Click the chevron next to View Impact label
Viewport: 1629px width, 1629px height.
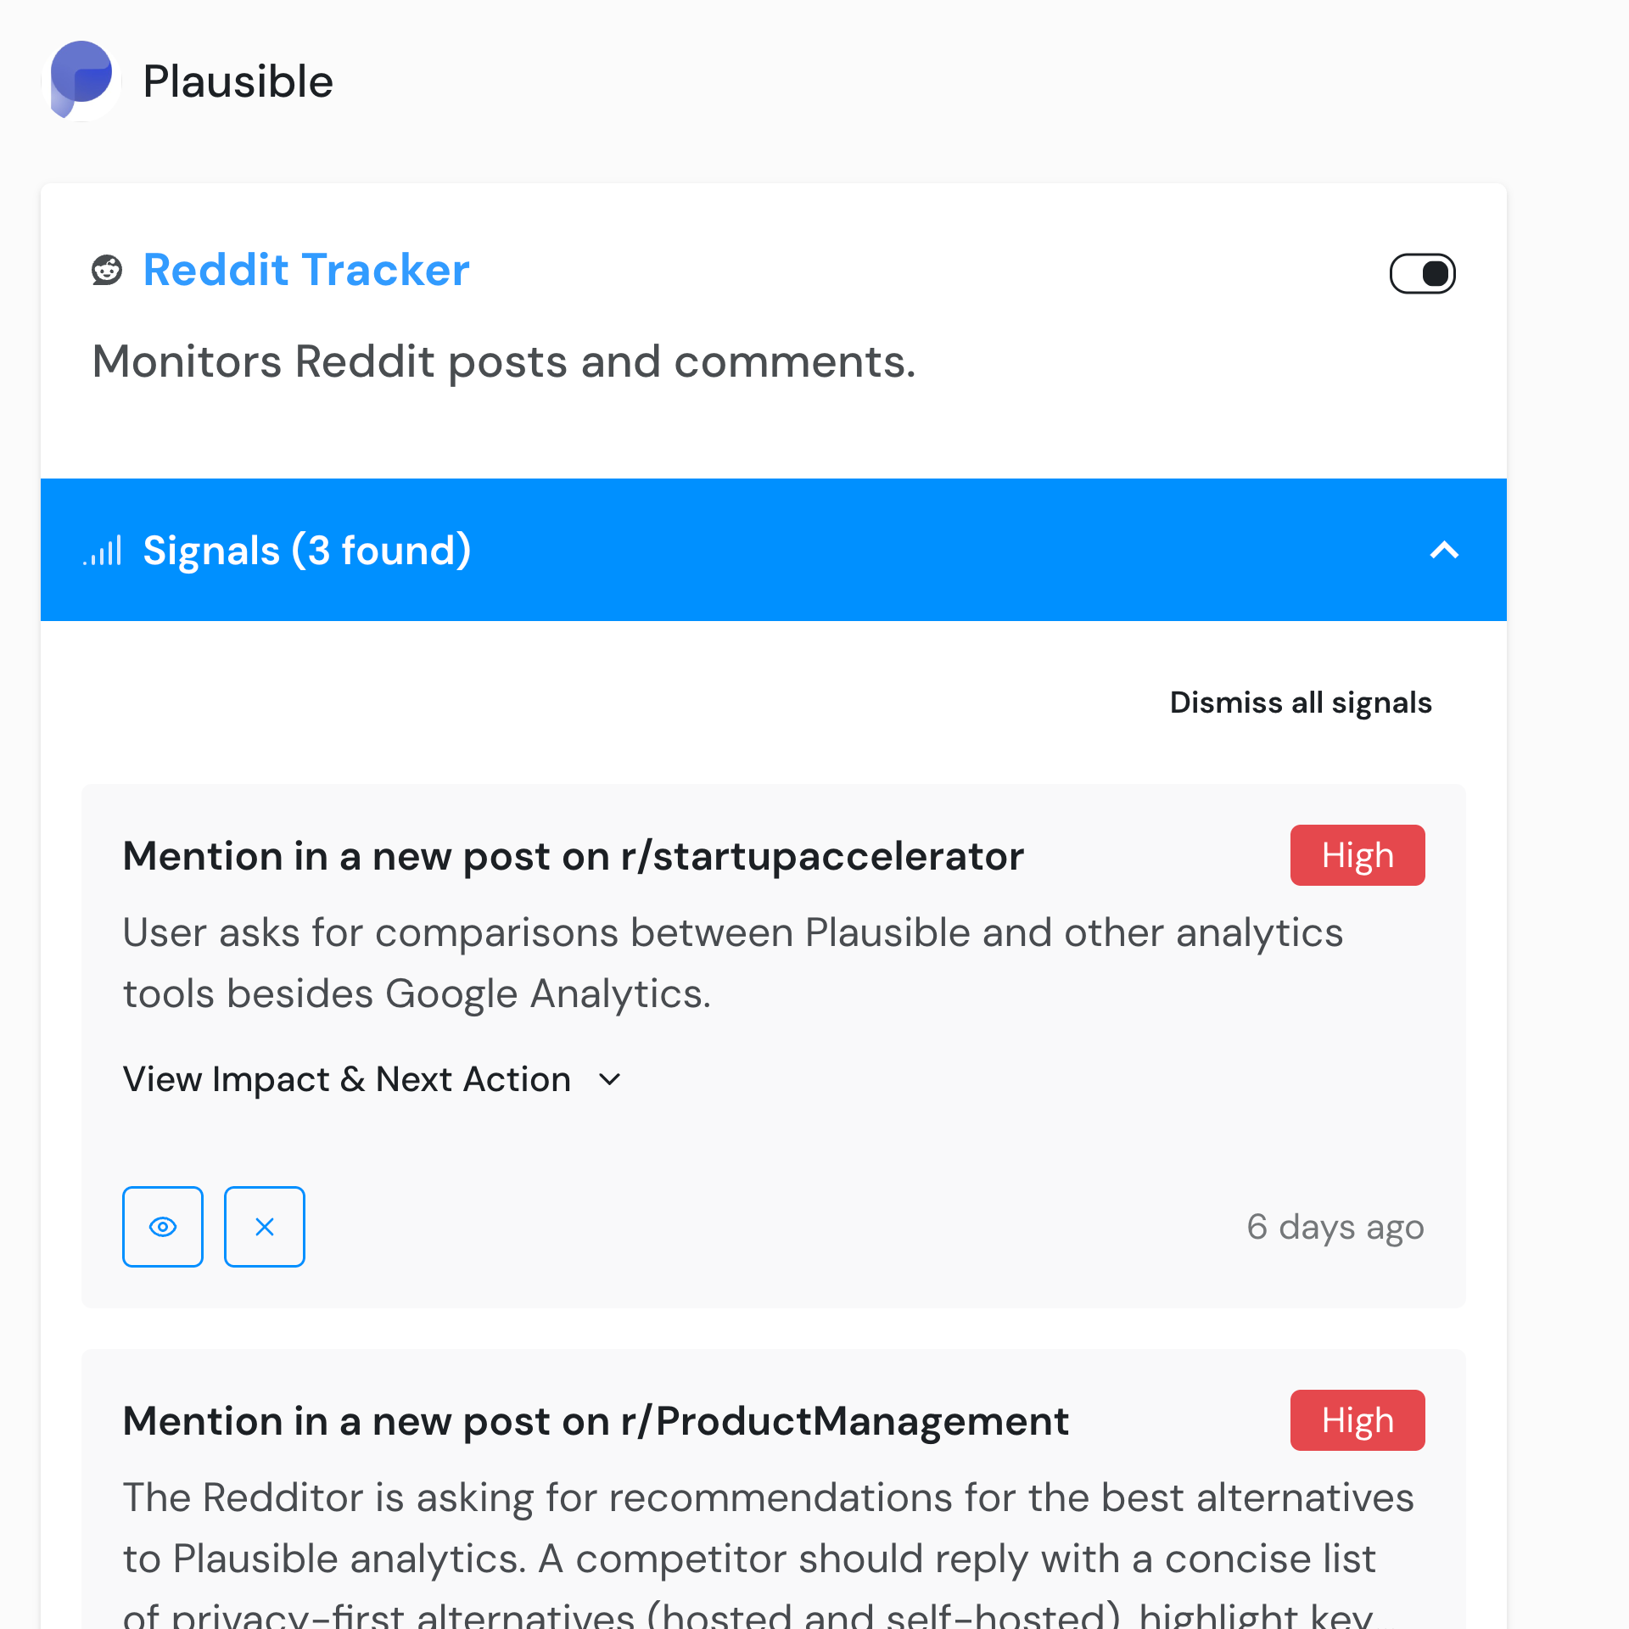tap(608, 1080)
